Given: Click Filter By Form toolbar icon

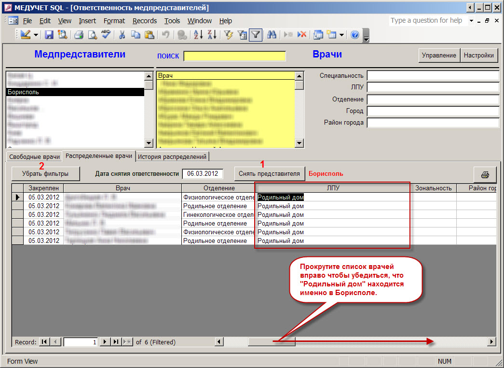Looking at the screenshot, I should 242,34.
